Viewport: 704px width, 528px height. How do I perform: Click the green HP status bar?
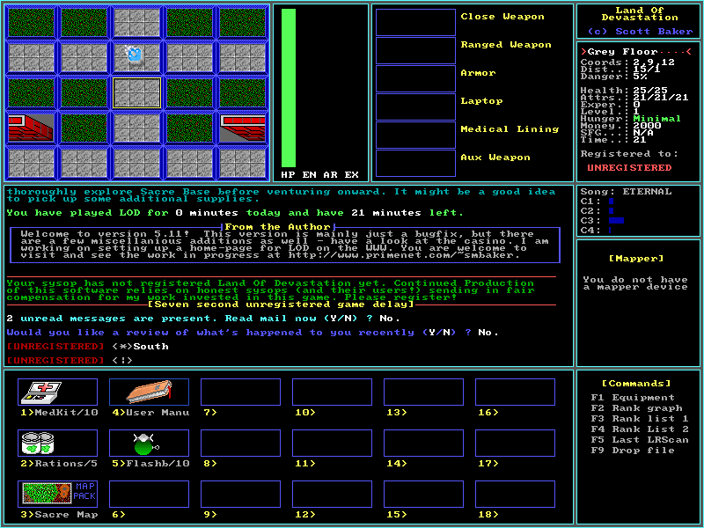(x=289, y=88)
